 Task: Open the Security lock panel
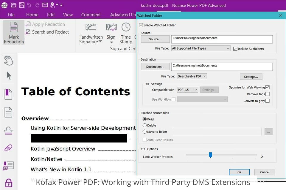click(x=9, y=183)
